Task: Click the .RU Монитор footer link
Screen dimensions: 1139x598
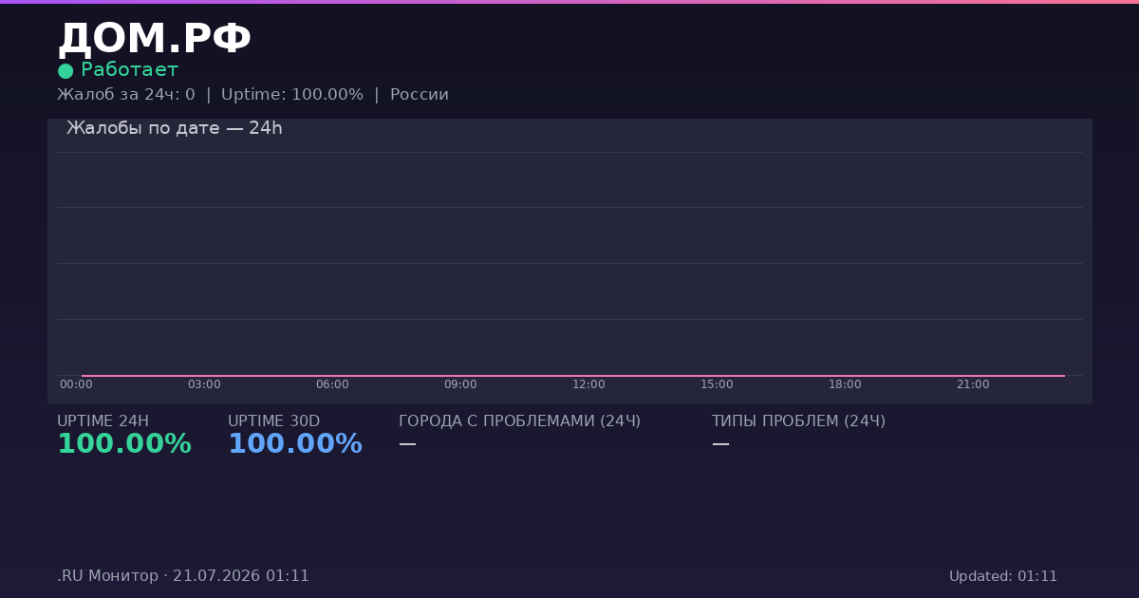Action: (x=107, y=576)
